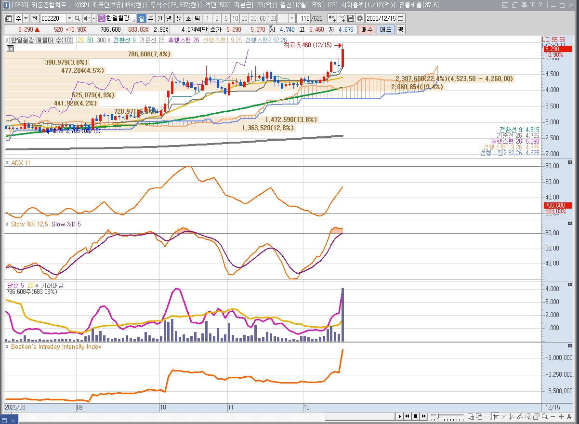Viewport: 579px width, 424px height.
Task: Click the 한일철강 매물대 수(10) legend label
Action: click(x=41, y=40)
